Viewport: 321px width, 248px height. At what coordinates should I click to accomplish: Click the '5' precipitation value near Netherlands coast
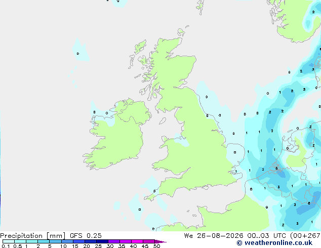click(276, 169)
